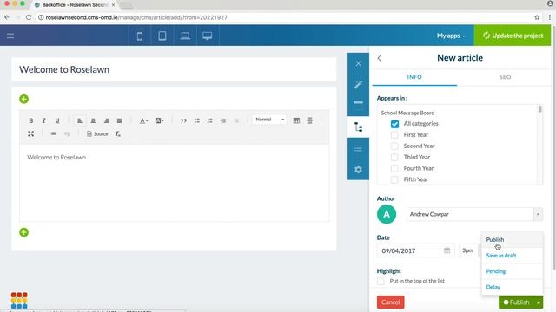
Task: Switch to desktop monitor preview
Action: 208,36
